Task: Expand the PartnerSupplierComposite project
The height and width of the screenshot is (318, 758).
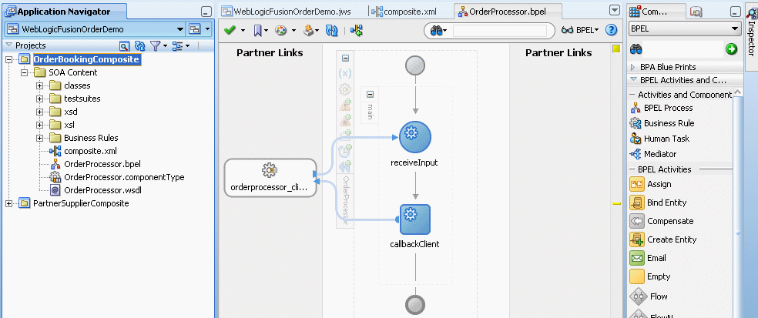Action: [x=9, y=203]
